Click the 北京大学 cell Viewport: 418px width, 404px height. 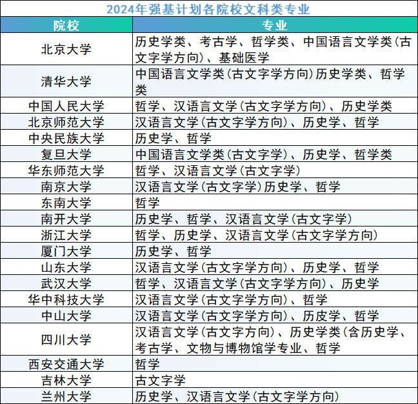(x=66, y=49)
